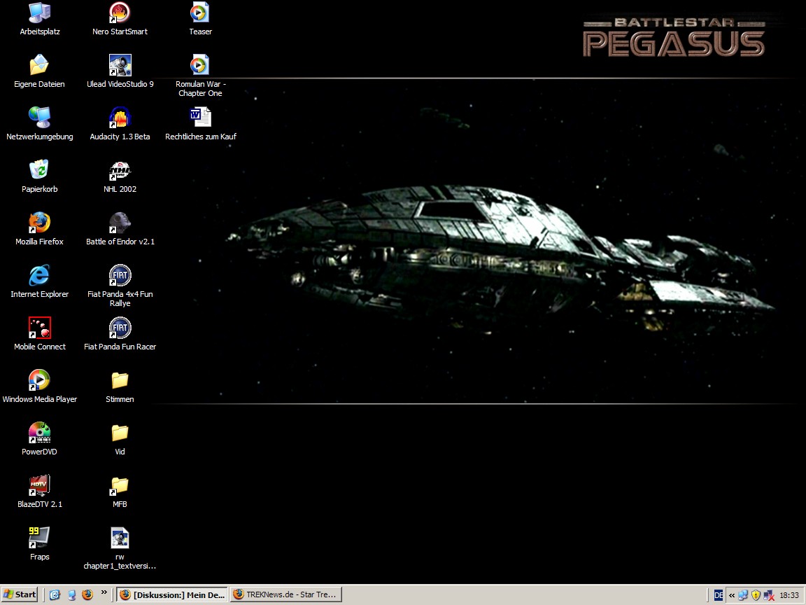
Task: Expand the quick launch chevron in taskbar
Action: pos(104,593)
